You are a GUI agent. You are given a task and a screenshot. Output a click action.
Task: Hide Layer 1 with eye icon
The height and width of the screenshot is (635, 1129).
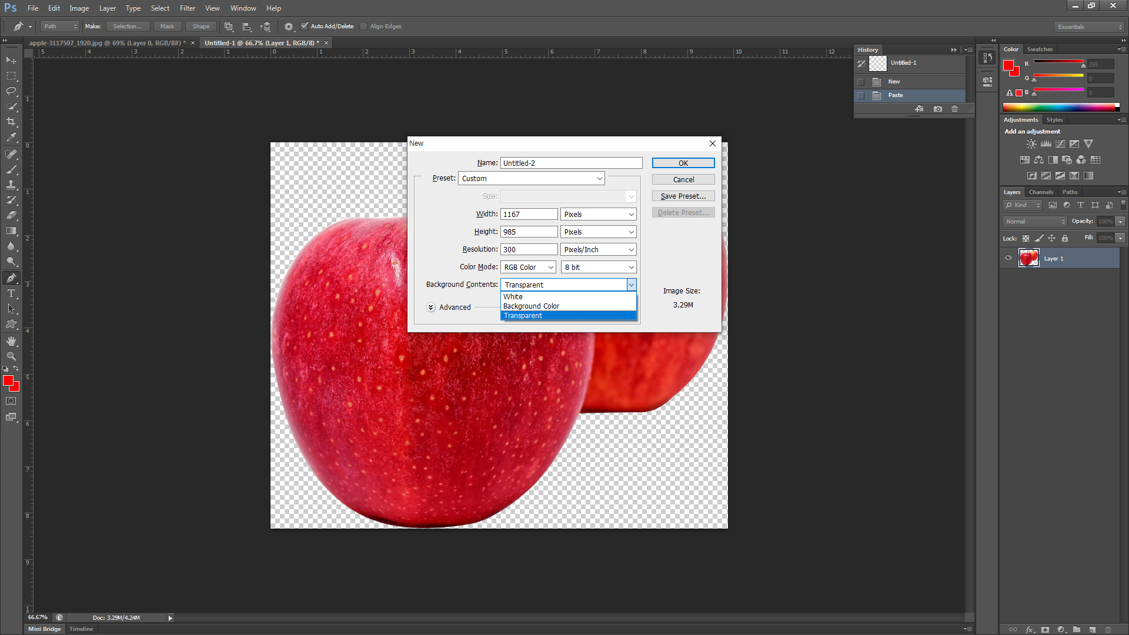pos(1008,258)
